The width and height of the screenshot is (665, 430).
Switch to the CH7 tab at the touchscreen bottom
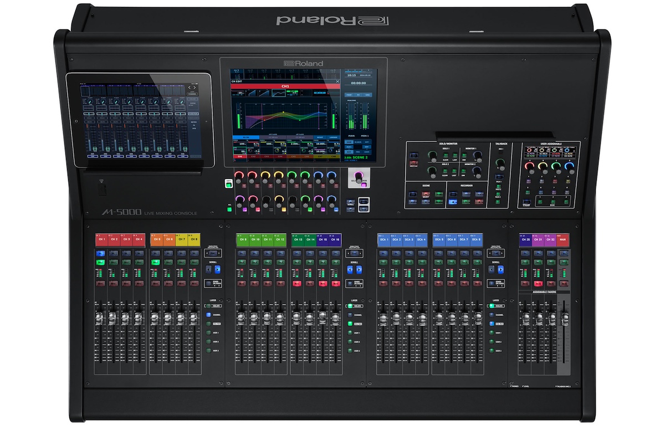tap(319, 157)
